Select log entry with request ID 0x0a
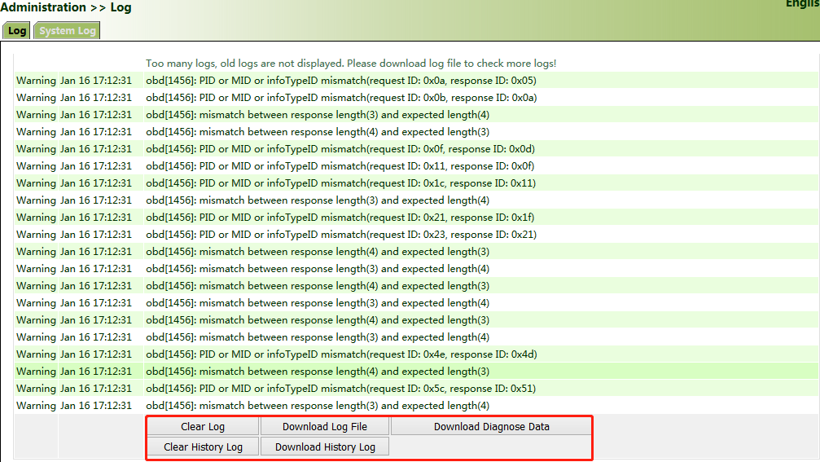Screen dimensions: 820x462 (416, 81)
